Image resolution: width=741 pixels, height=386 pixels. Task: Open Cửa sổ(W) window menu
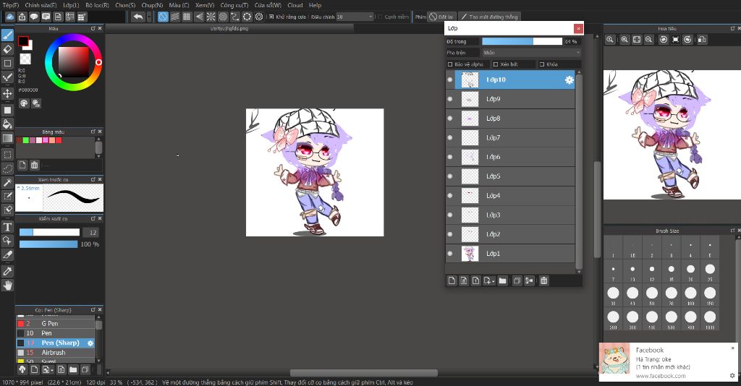coord(268,5)
